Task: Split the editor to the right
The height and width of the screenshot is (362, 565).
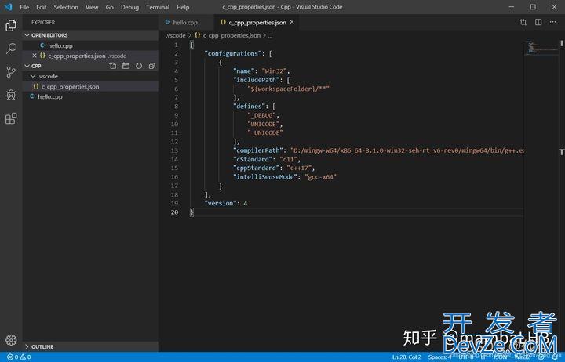Action: point(538,22)
